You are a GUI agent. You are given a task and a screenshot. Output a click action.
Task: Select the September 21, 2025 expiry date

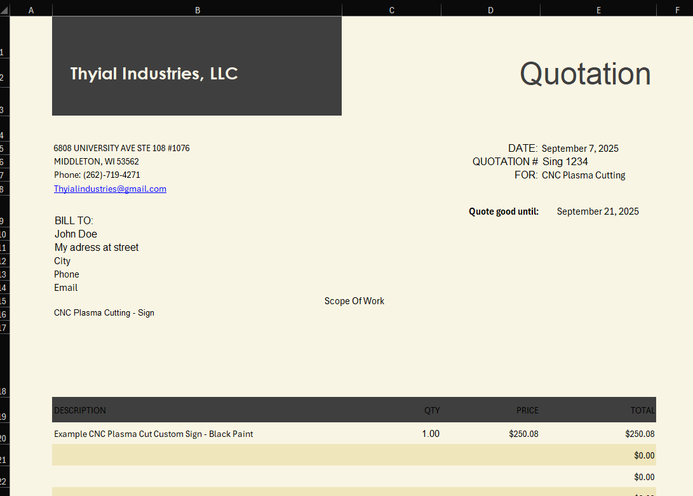[598, 211]
